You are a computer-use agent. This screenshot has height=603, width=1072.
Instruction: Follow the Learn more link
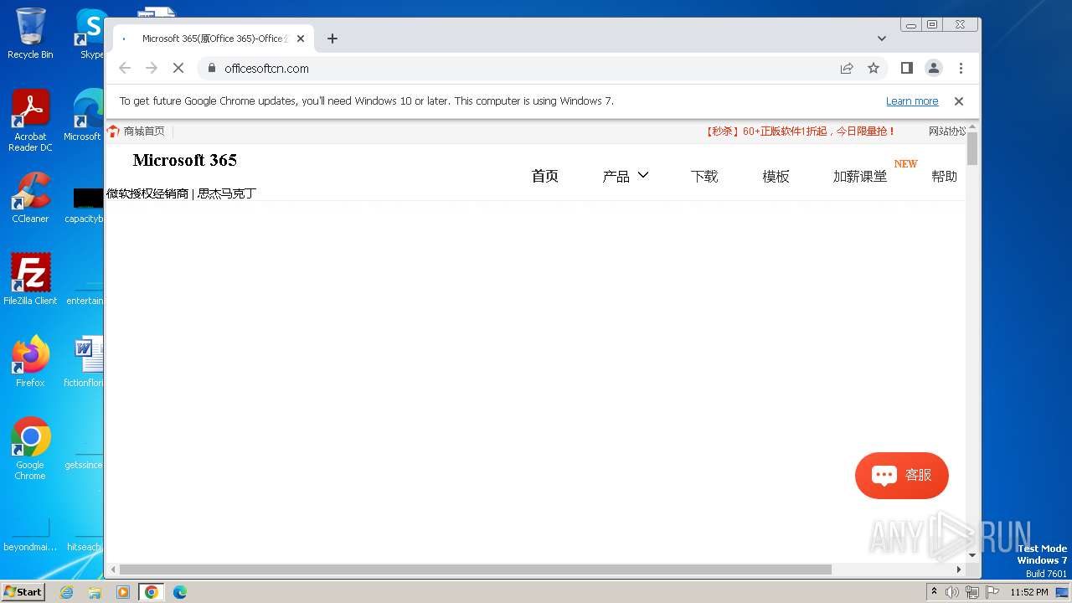click(x=912, y=101)
